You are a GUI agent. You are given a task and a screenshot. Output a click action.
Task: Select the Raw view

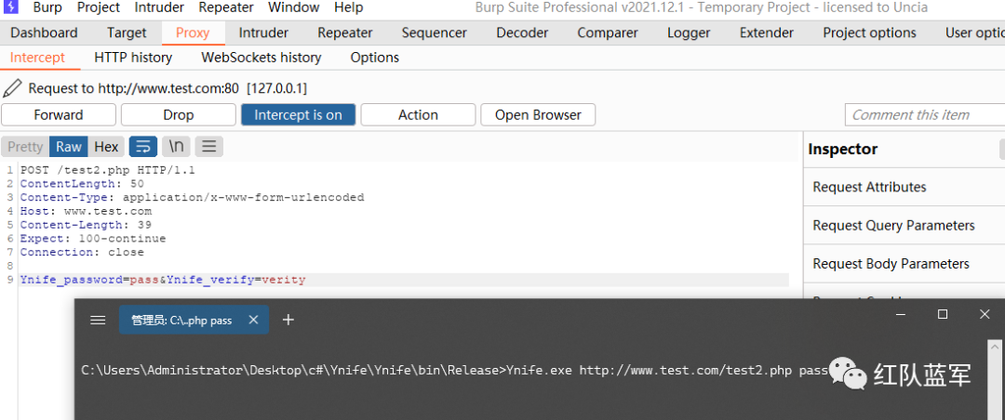pyautogui.click(x=69, y=147)
